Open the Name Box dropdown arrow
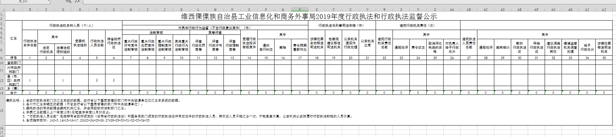This screenshot has width=616, height=137. 48,1
